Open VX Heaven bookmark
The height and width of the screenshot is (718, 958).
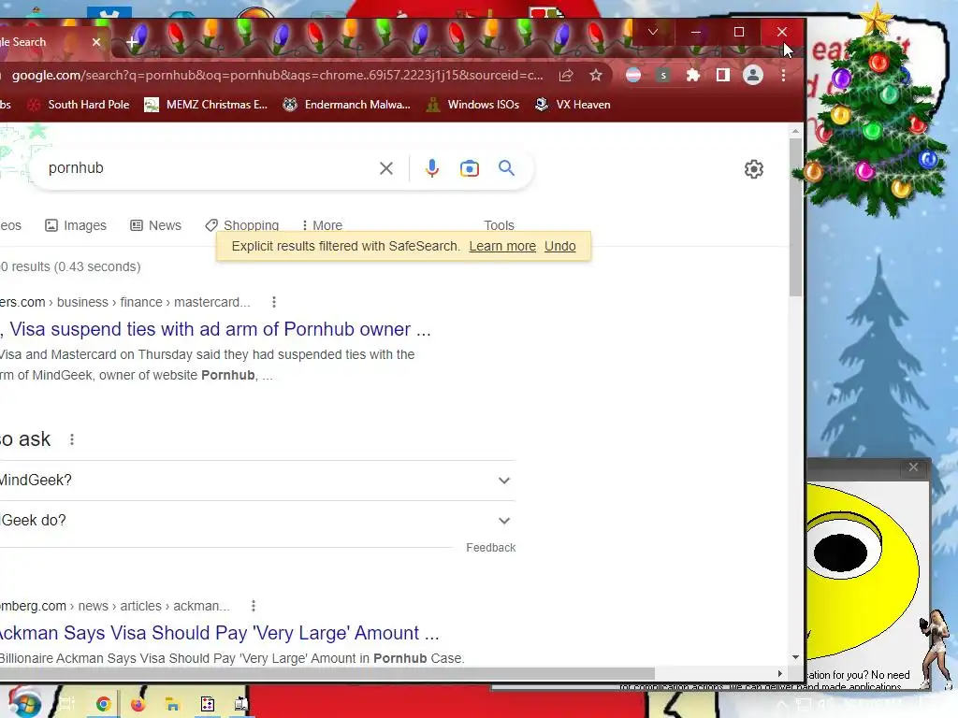(573, 105)
